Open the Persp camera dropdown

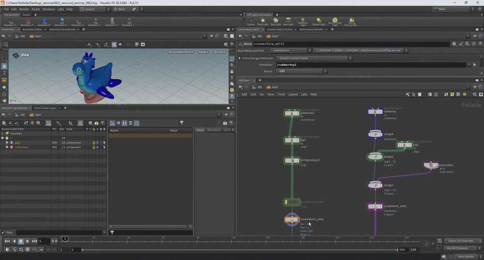coord(203,52)
